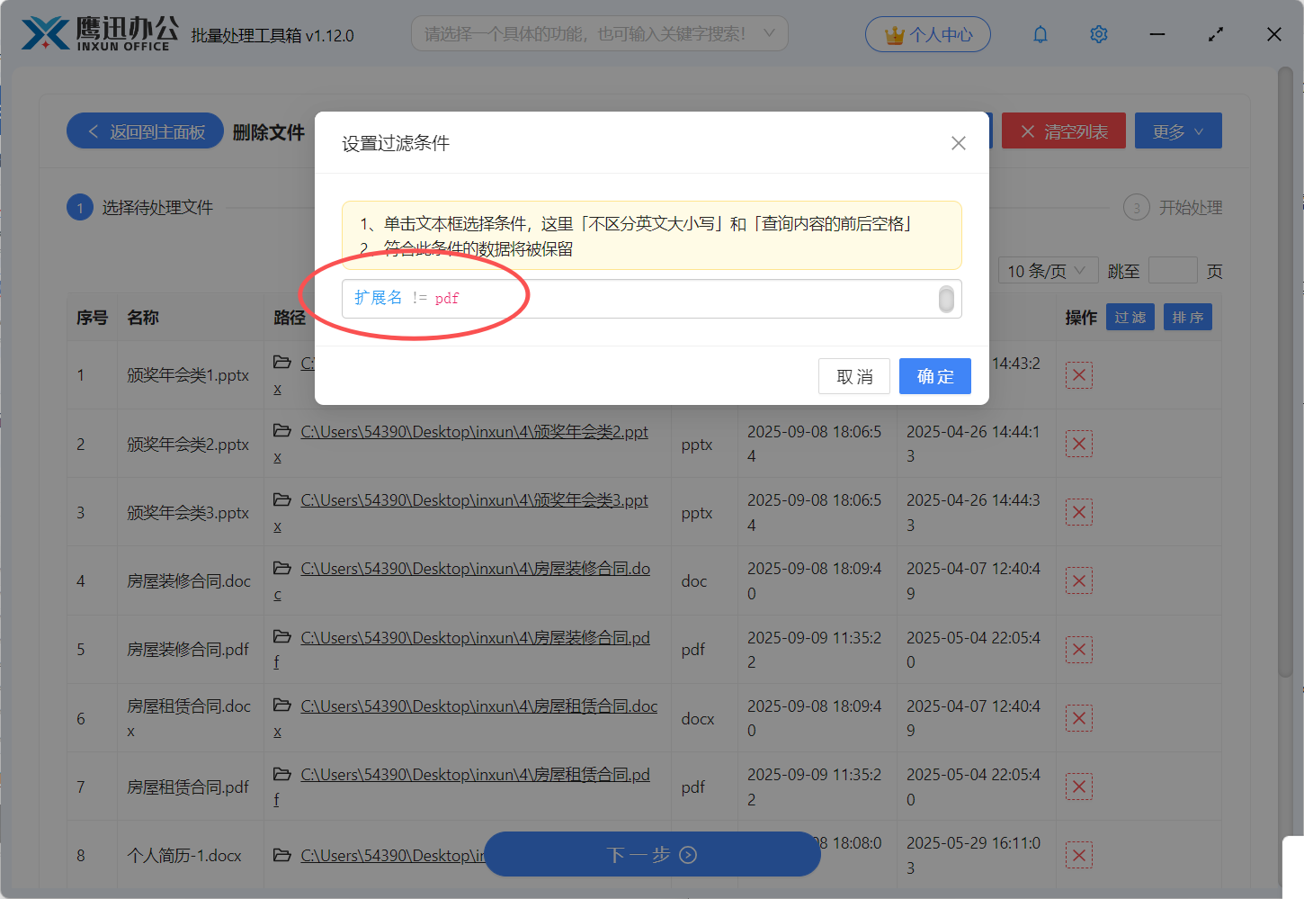1304x899 pixels.
Task: Open the folder icon for 颁奖年会类2.pptx
Action: [x=282, y=431]
